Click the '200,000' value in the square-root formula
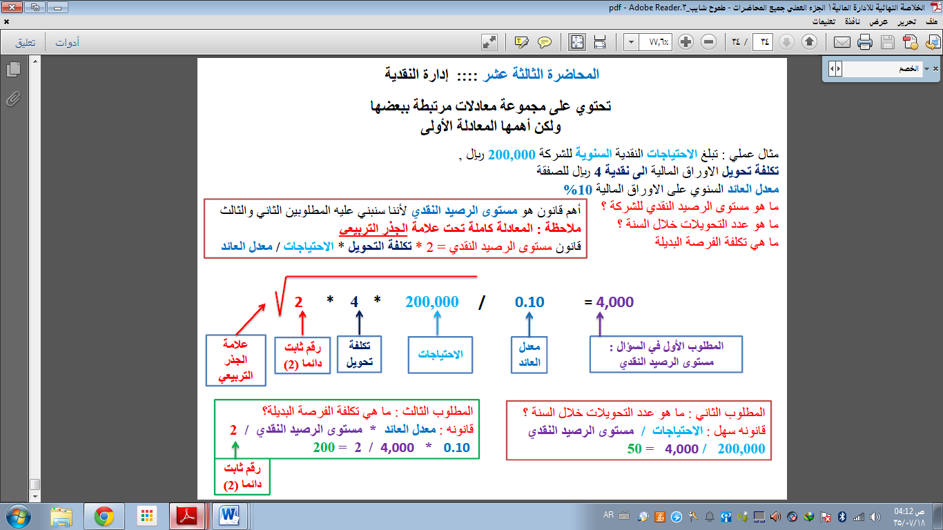 [x=432, y=302]
